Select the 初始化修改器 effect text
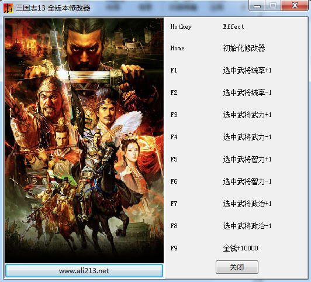Image resolution: width=311 pixels, height=282 pixels. pos(244,48)
